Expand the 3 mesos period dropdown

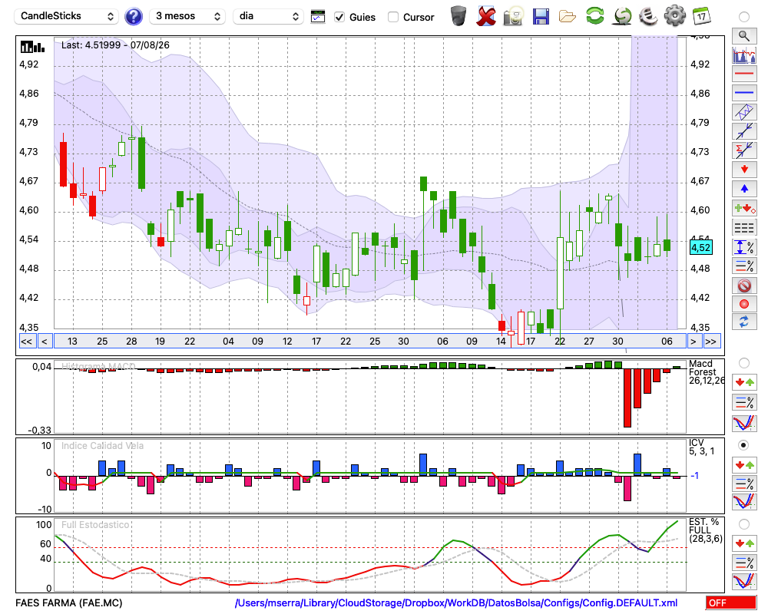click(187, 16)
